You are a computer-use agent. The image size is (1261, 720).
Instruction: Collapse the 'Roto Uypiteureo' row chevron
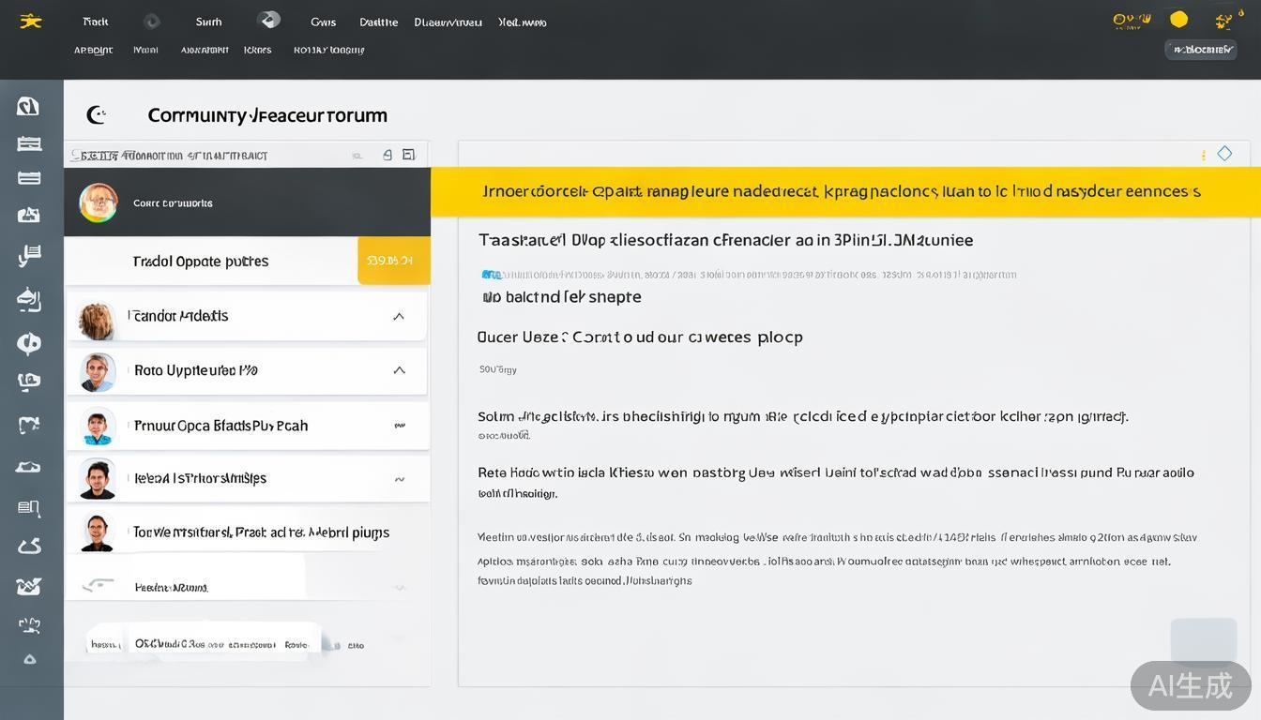coord(399,370)
